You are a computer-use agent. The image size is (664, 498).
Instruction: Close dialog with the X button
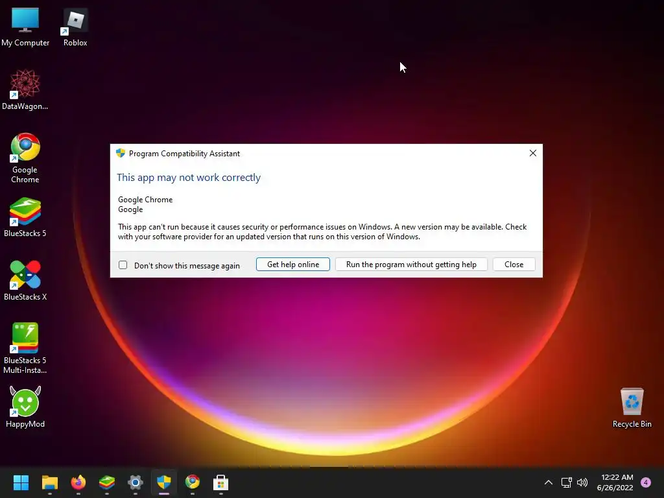533,153
